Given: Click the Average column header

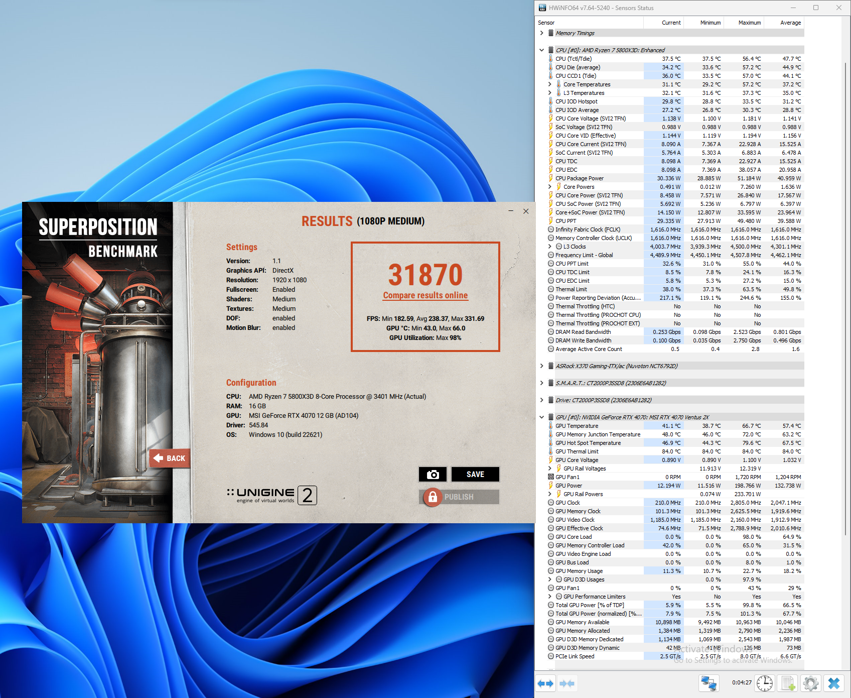Looking at the screenshot, I should [784, 23].
